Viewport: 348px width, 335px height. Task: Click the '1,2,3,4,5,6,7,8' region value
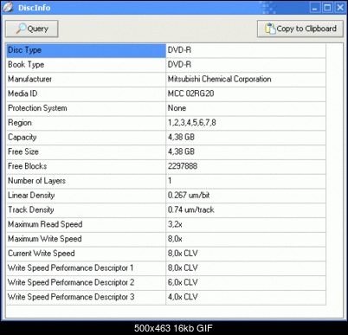click(246, 123)
